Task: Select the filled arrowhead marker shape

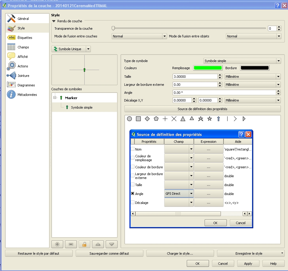Action: point(244,119)
